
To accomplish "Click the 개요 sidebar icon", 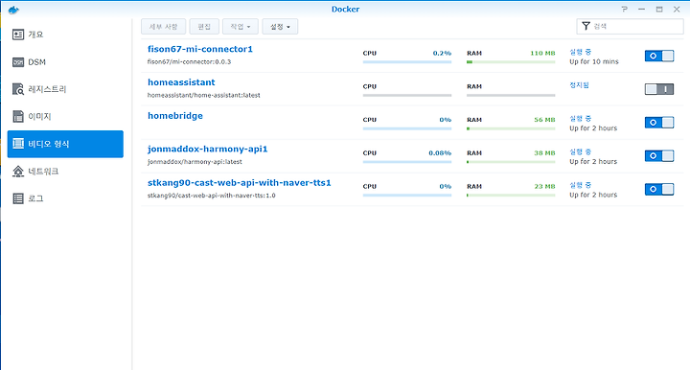I will (18, 35).
